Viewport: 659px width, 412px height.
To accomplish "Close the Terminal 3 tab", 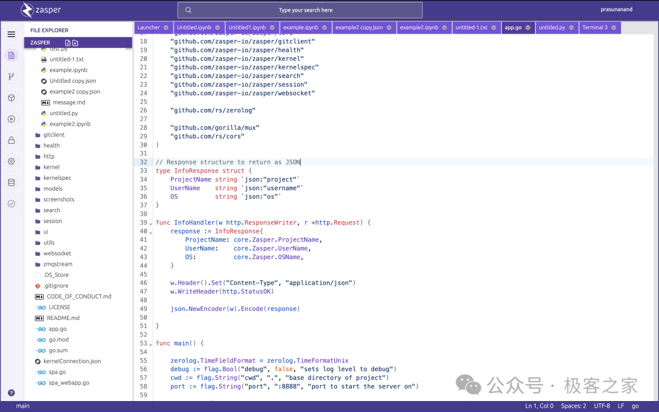I will click(614, 27).
